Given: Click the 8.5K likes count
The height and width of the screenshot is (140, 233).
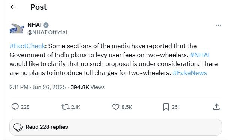Looking at the screenshot, I should coord(127,107).
